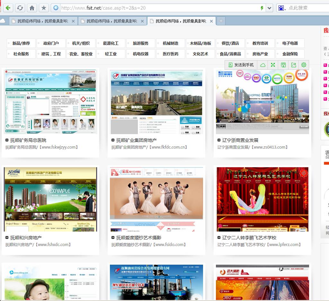Viewport: 329px width, 301px height.
Task: Choose the 食品/消费品 category
Action: [x=230, y=54]
